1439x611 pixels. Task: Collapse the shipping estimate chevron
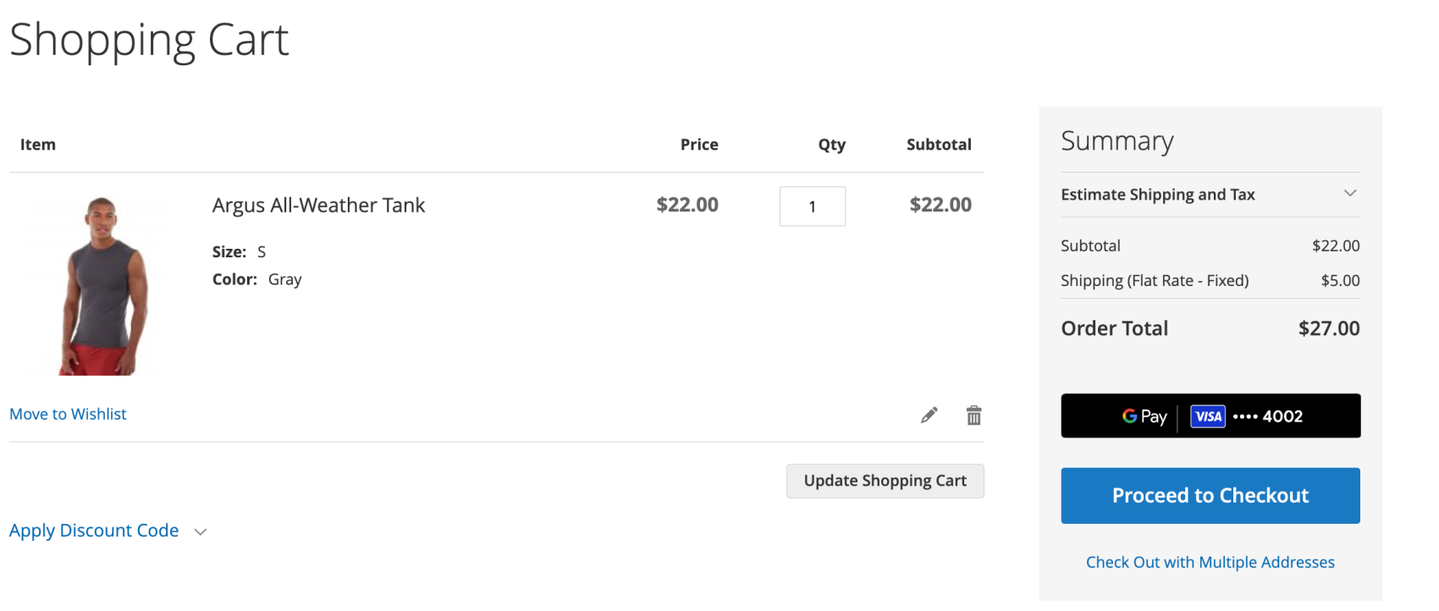click(x=1351, y=193)
